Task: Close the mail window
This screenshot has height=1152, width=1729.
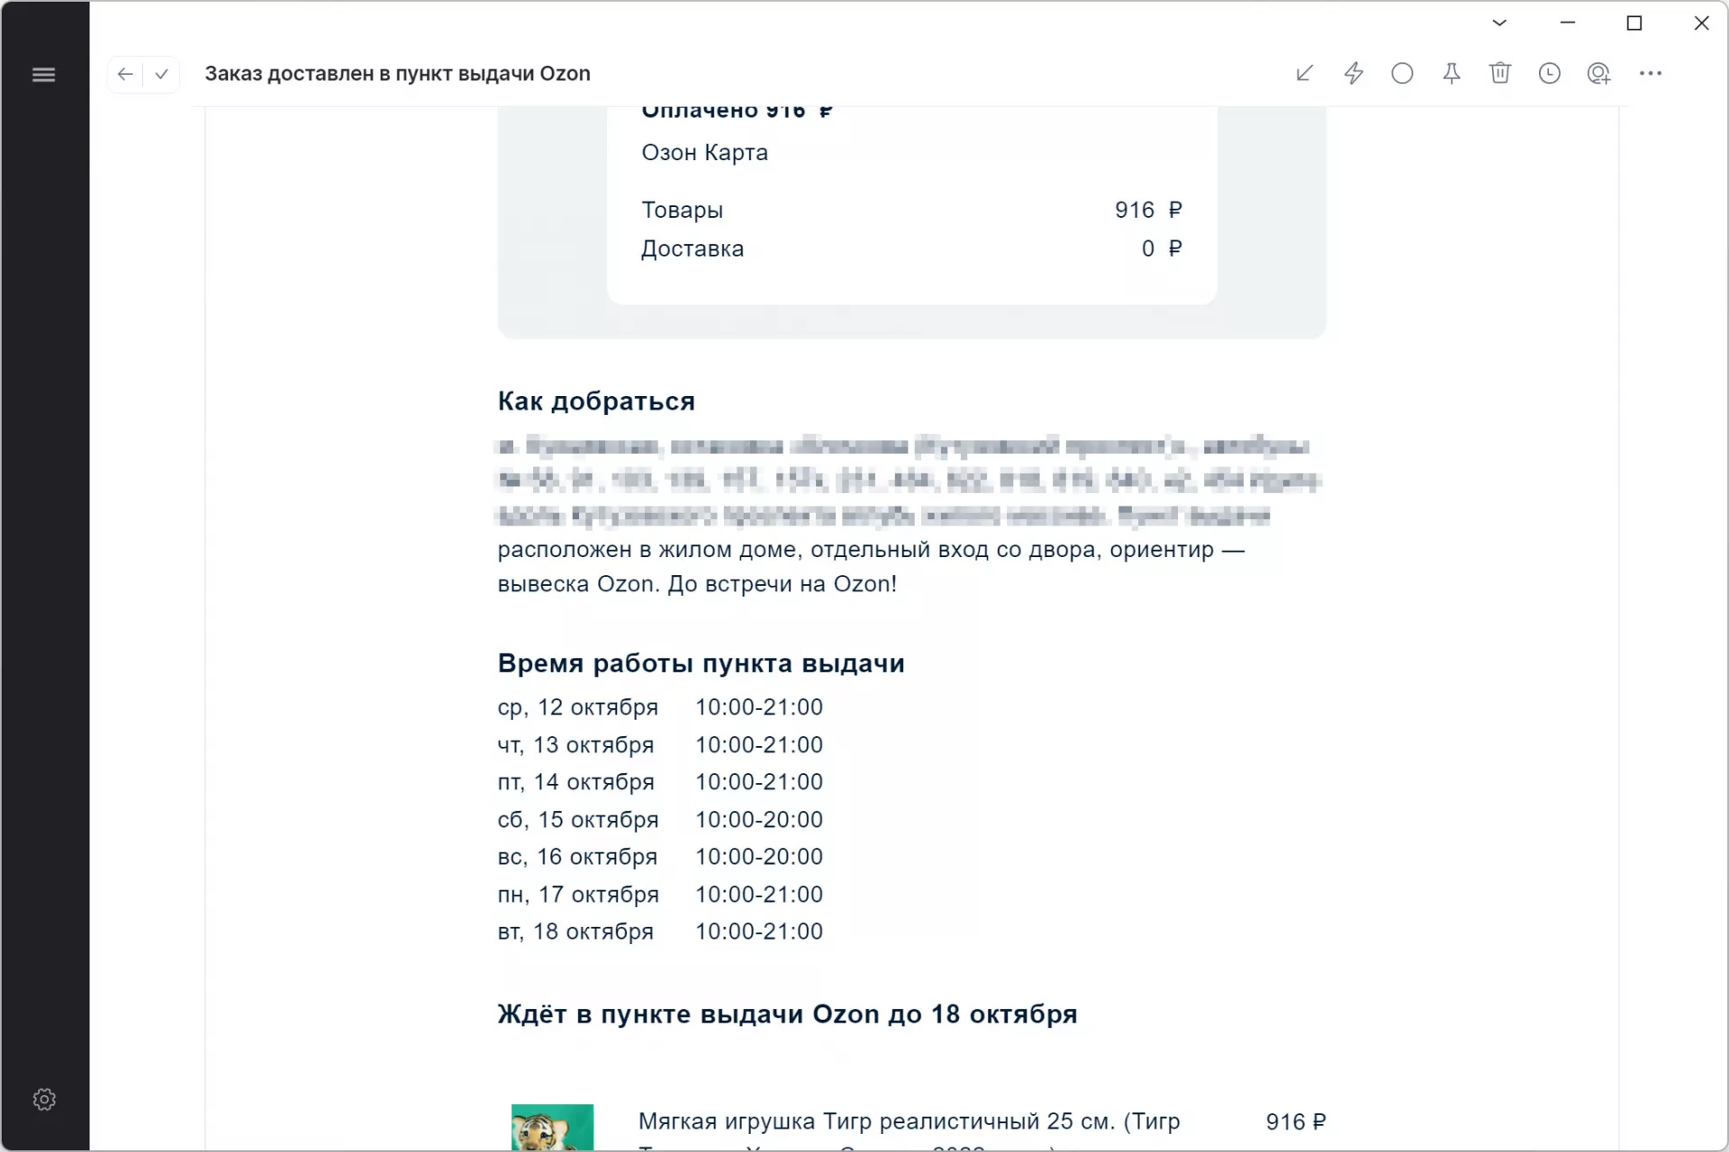Action: [x=1701, y=22]
